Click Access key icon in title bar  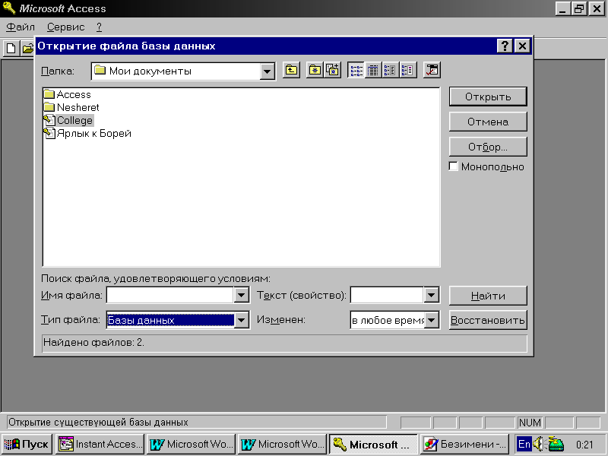(x=8, y=8)
